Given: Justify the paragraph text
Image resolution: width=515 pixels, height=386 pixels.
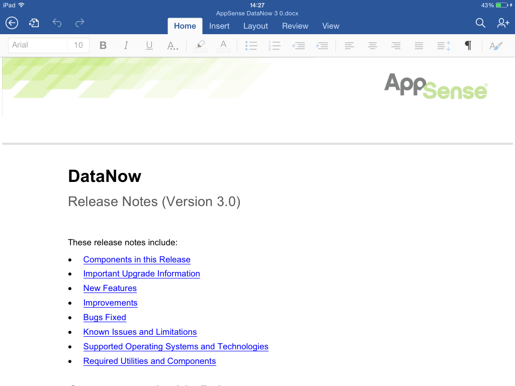Looking at the screenshot, I should coord(419,46).
